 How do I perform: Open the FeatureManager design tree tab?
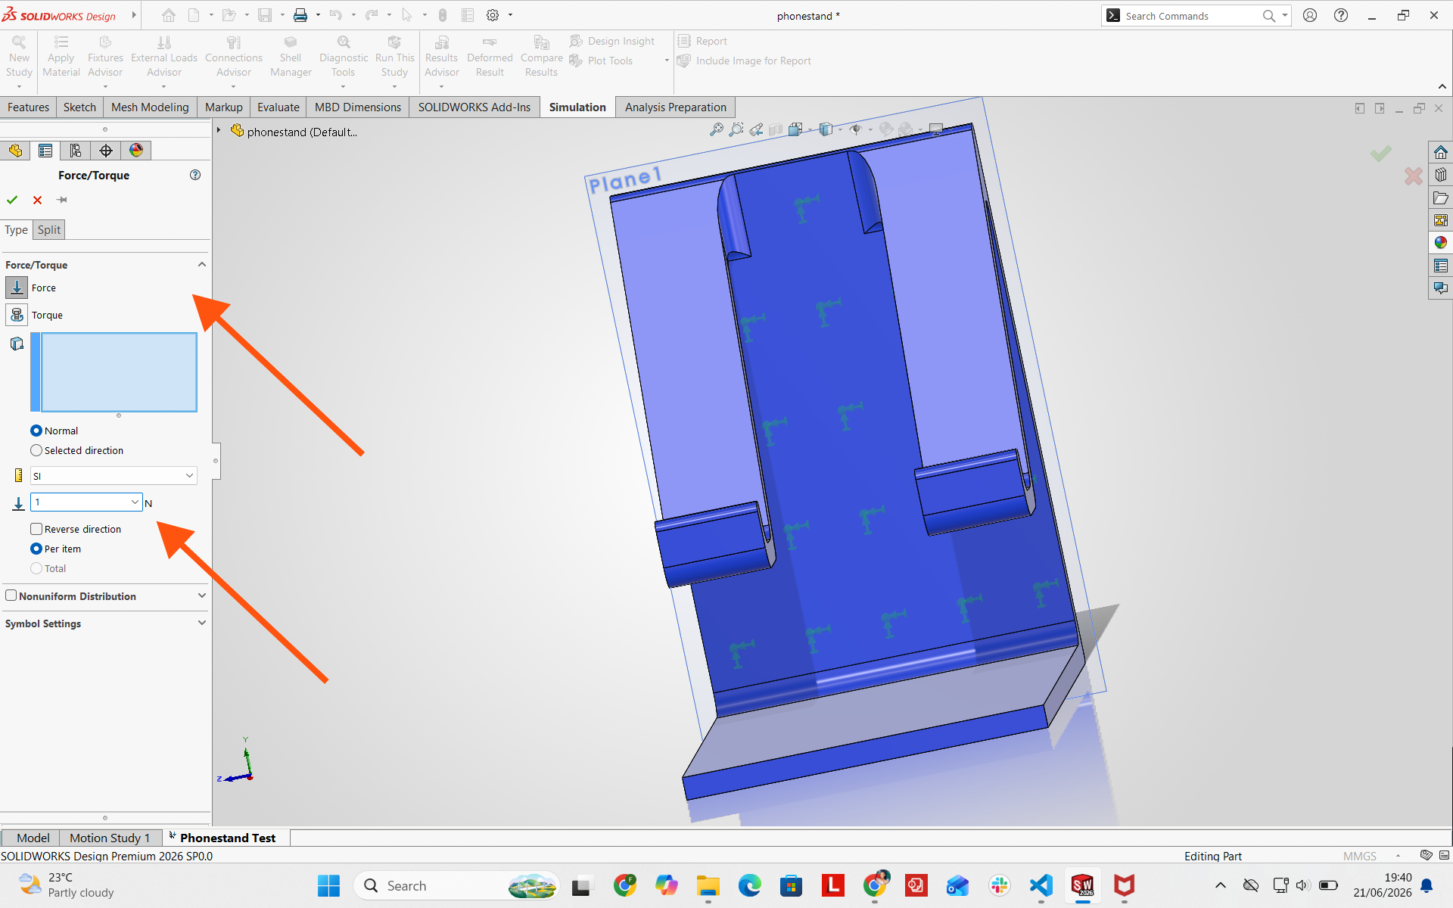pyautogui.click(x=15, y=151)
